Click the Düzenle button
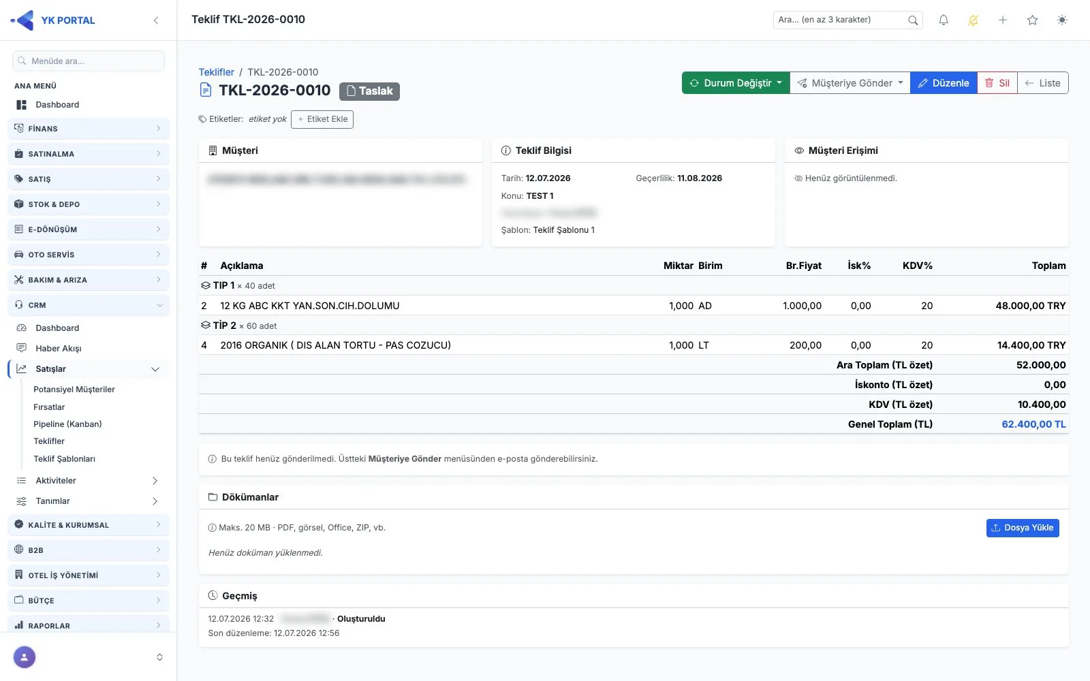The width and height of the screenshot is (1090, 681). click(944, 83)
